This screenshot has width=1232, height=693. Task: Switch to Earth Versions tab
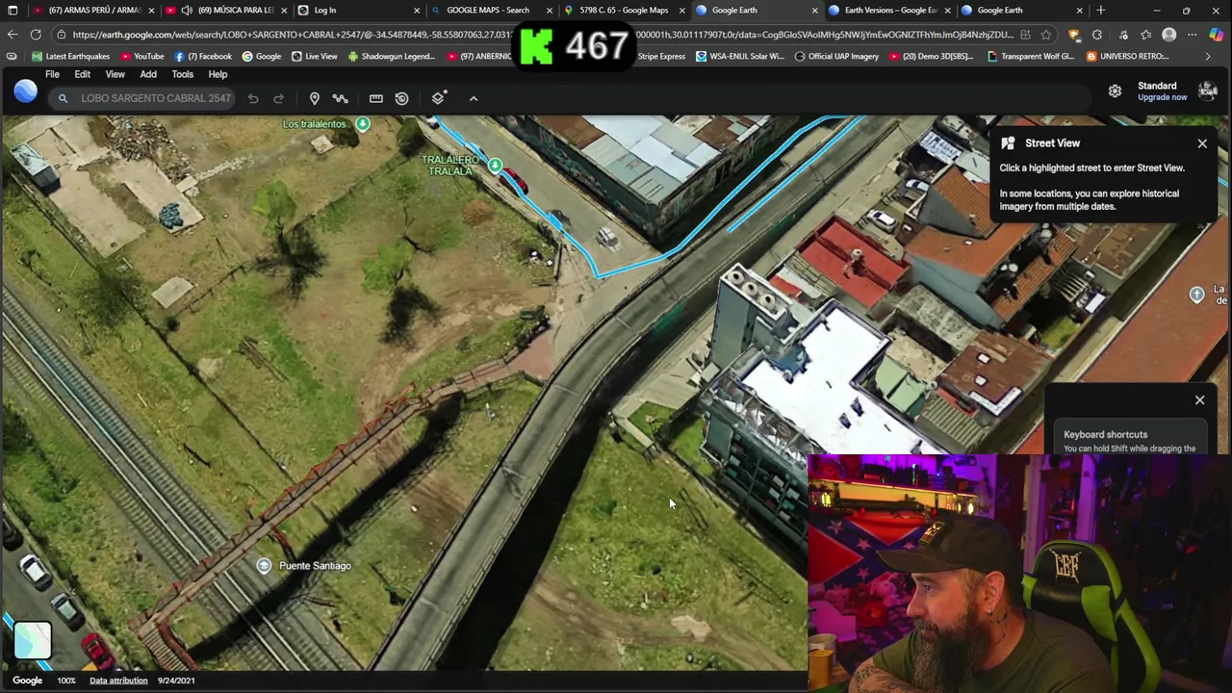(889, 11)
